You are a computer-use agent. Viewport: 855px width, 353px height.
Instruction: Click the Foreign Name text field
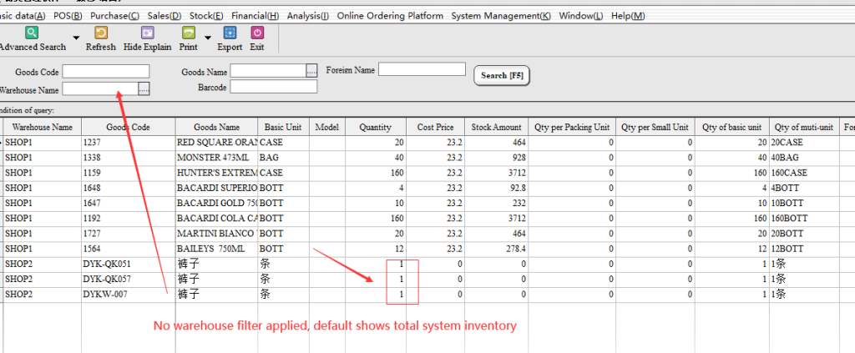pyautogui.click(x=421, y=69)
